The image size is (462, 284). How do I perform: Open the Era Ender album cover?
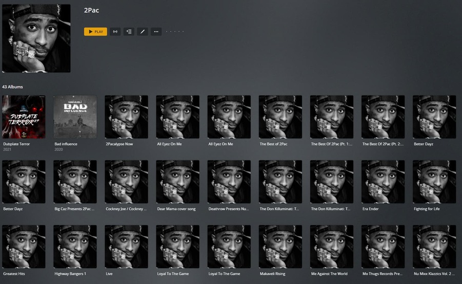click(383, 182)
